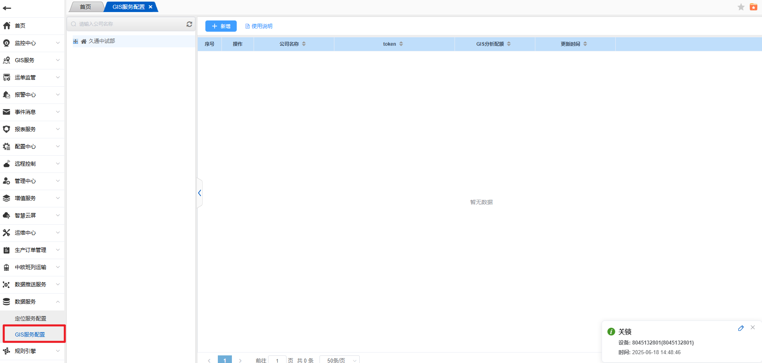The width and height of the screenshot is (762, 363).
Task: Click the 新增 button
Action: tap(221, 26)
